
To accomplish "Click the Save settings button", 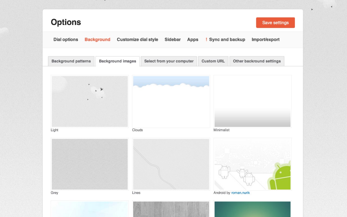I will coord(275,23).
